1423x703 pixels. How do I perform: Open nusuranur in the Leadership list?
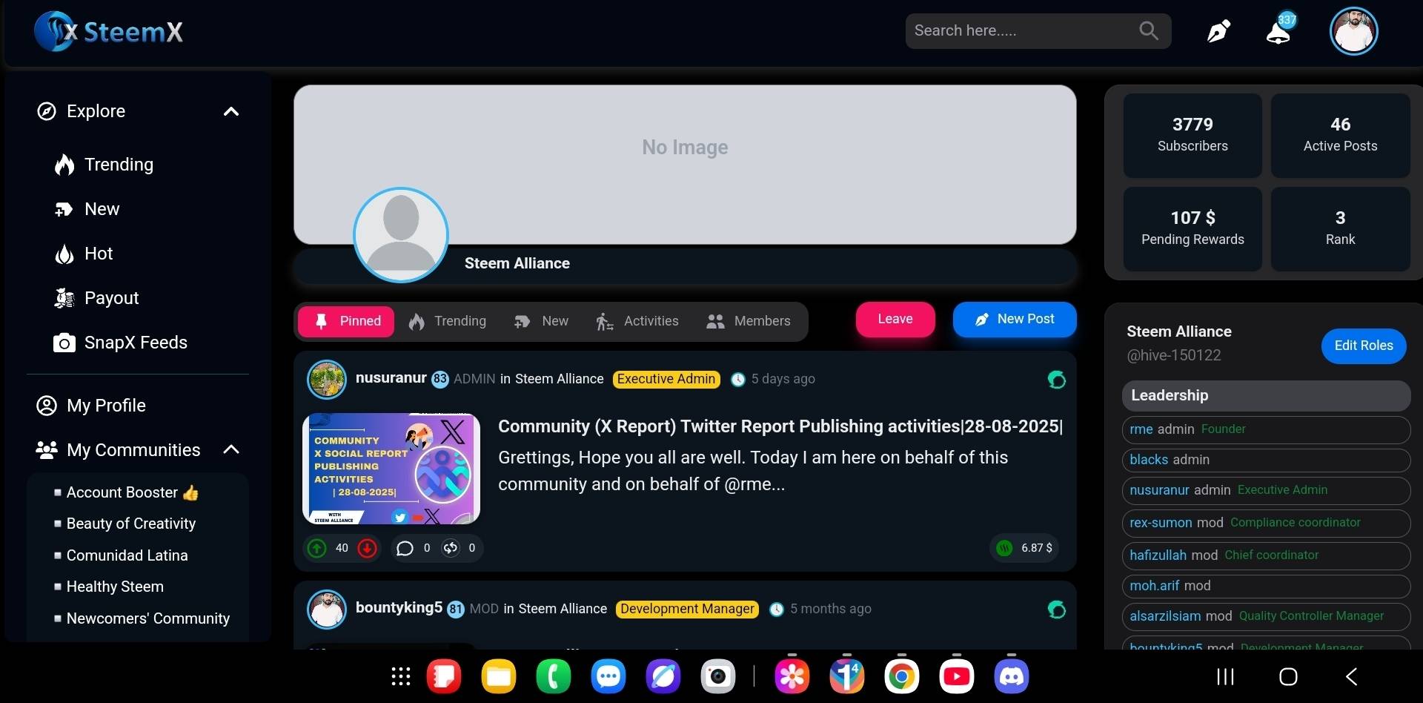click(1159, 490)
